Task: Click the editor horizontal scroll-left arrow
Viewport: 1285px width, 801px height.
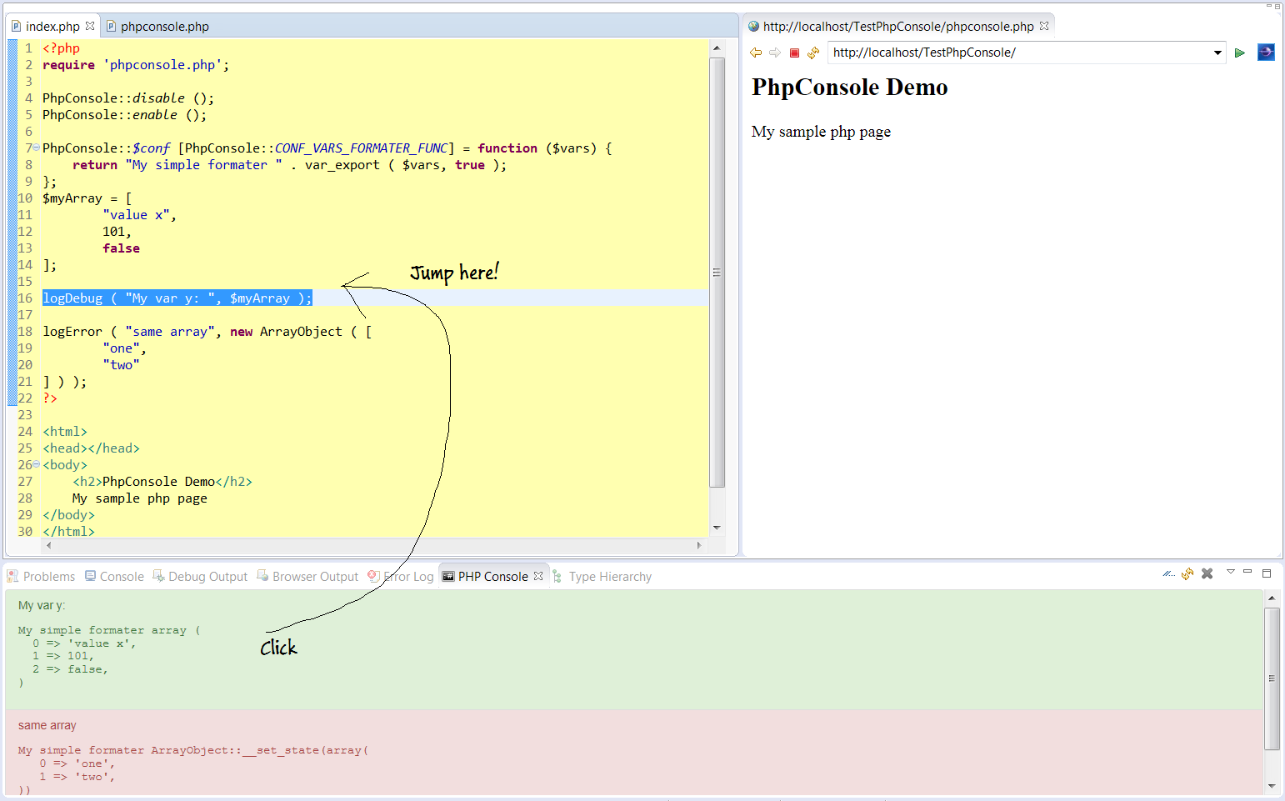Action: 49,545
